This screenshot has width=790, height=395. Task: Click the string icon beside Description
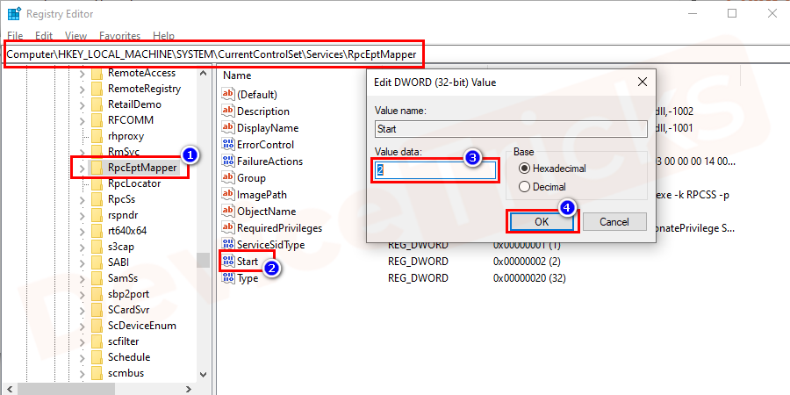pyautogui.click(x=228, y=111)
